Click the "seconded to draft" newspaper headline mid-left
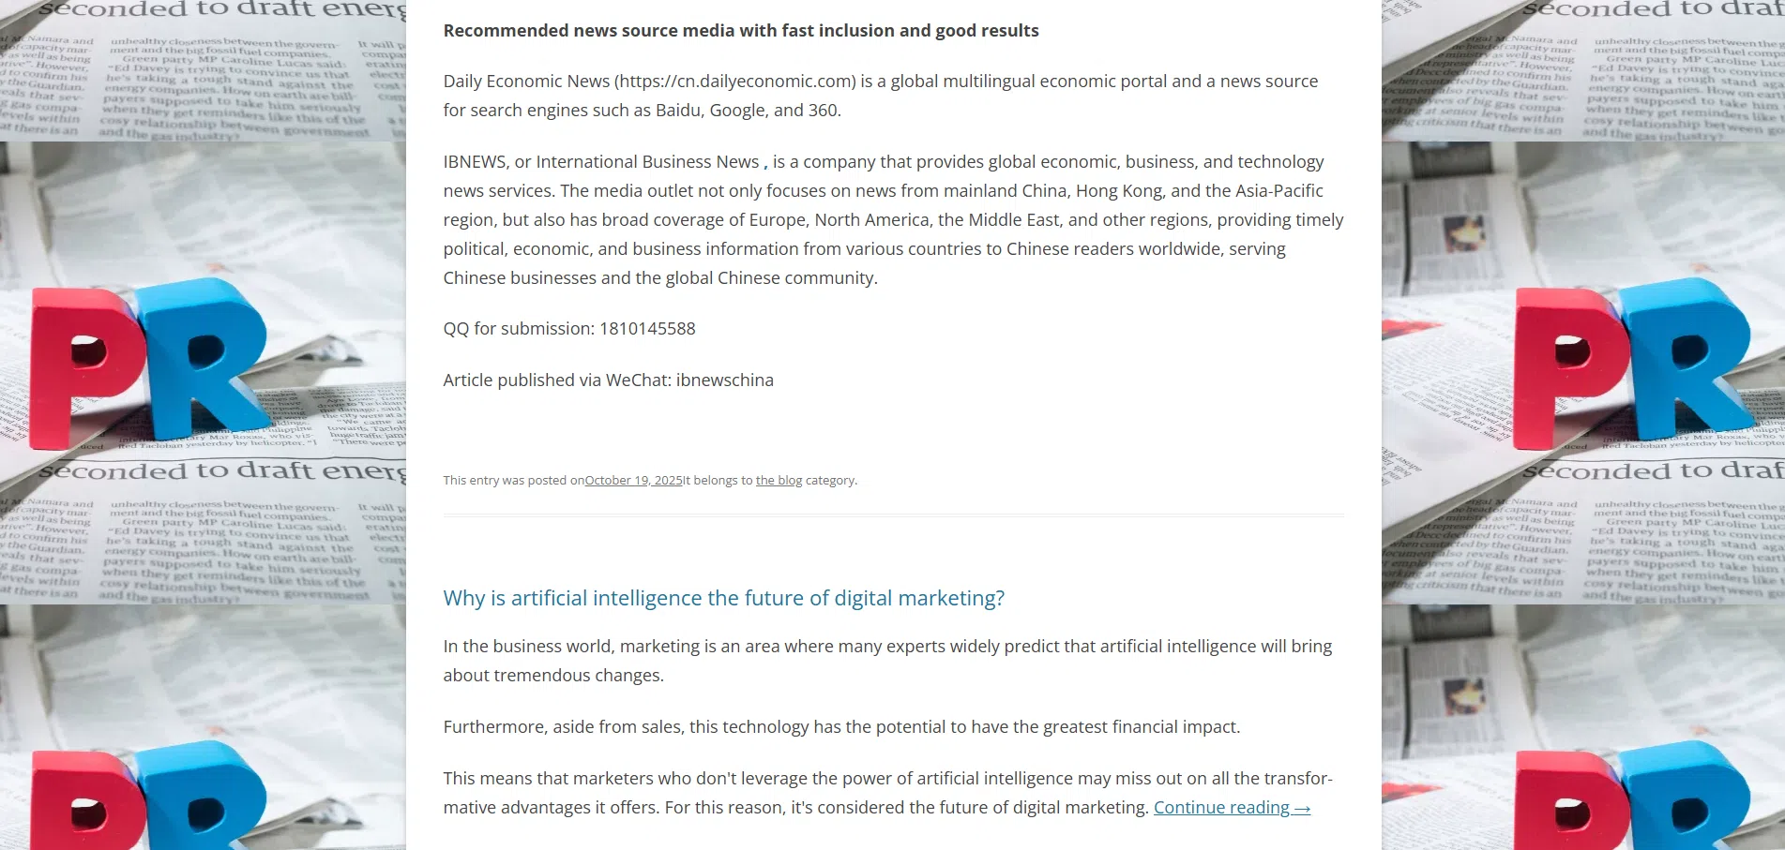The image size is (1785, 850). (x=220, y=470)
